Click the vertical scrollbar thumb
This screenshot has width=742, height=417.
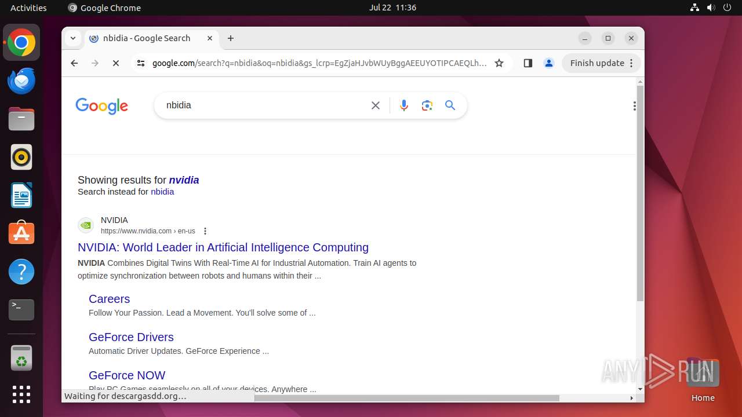(640, 193)
